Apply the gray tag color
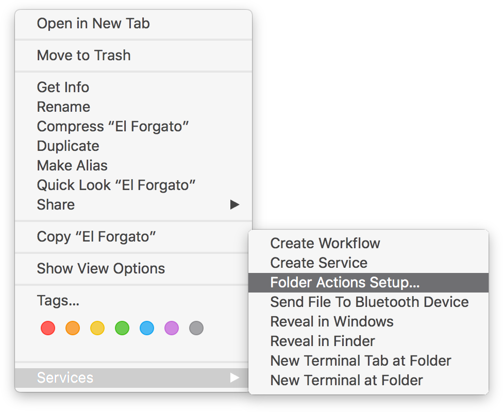Screen dimensions: 503x412 [x=196, y=328]
